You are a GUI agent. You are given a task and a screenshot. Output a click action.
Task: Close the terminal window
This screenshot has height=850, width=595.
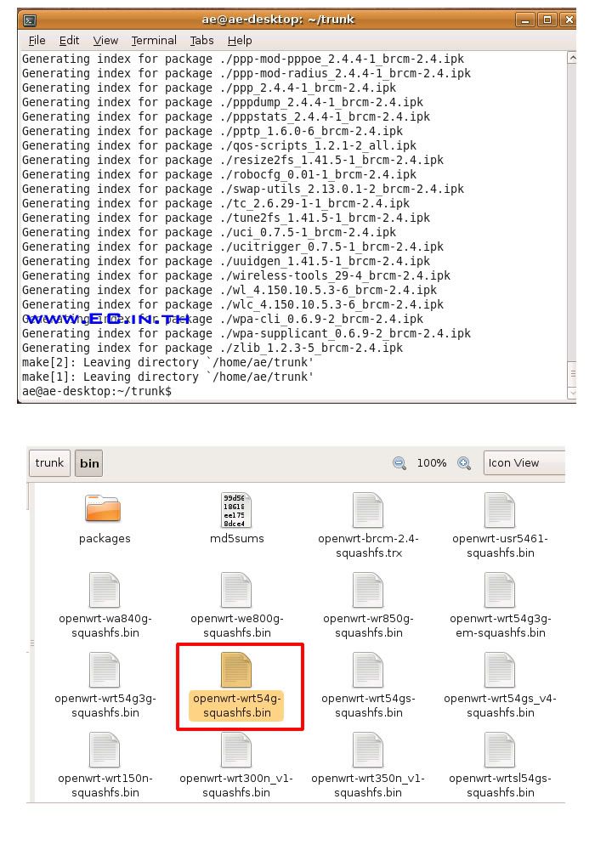click(x=569, y=20)
